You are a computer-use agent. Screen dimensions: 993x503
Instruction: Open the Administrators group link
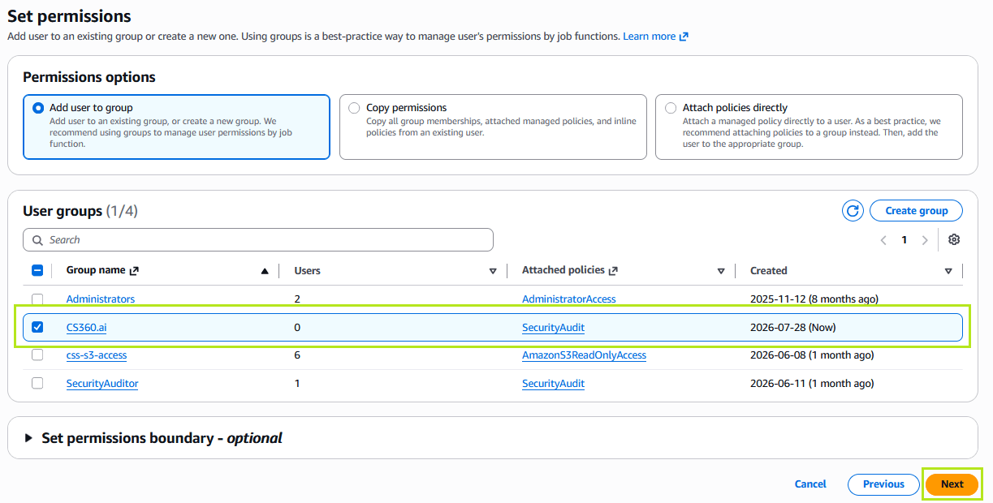click(x=101, y=299)
